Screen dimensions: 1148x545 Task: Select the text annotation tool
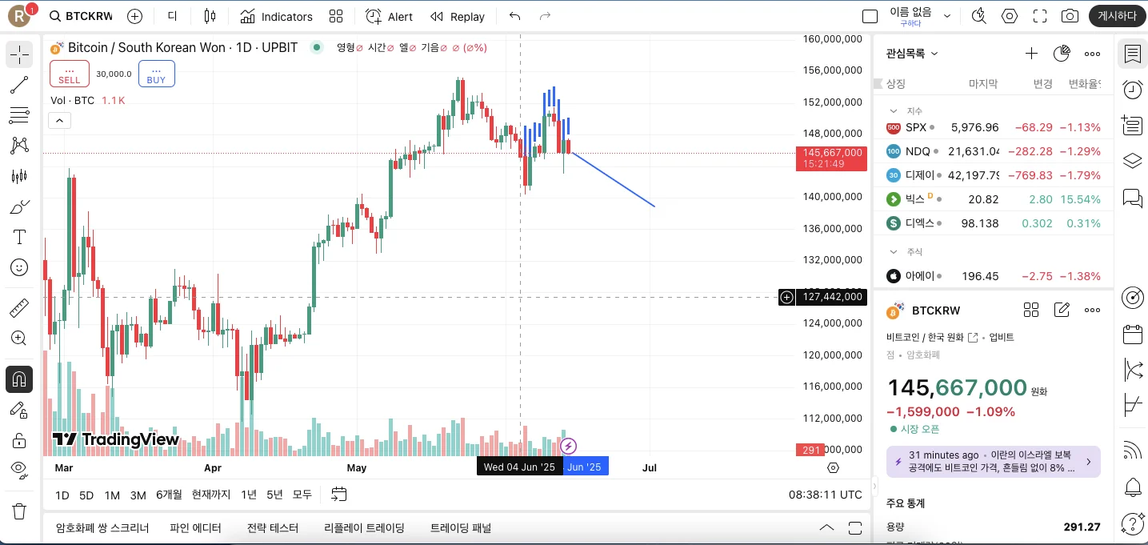point(19,237)
